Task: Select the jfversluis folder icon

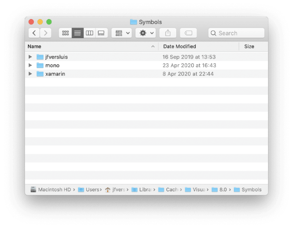Action: coord(40,57)
